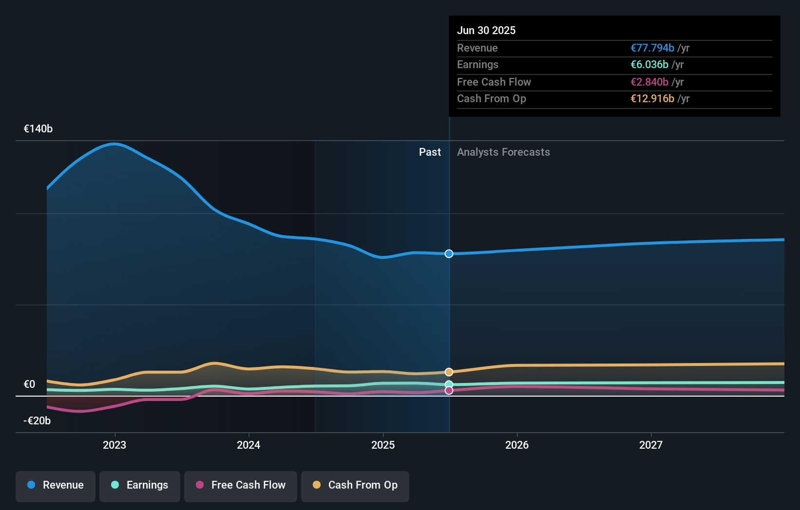Screen dimensions: 800x510
Task: Select the pink Free Cash Flow chart marker
Action: pos(449,391)
